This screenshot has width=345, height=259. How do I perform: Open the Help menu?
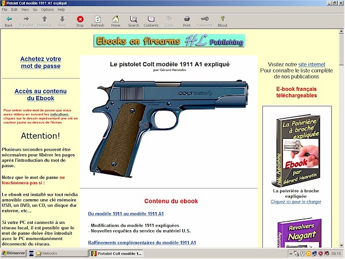pyautogui.click(x=61, y=10)
